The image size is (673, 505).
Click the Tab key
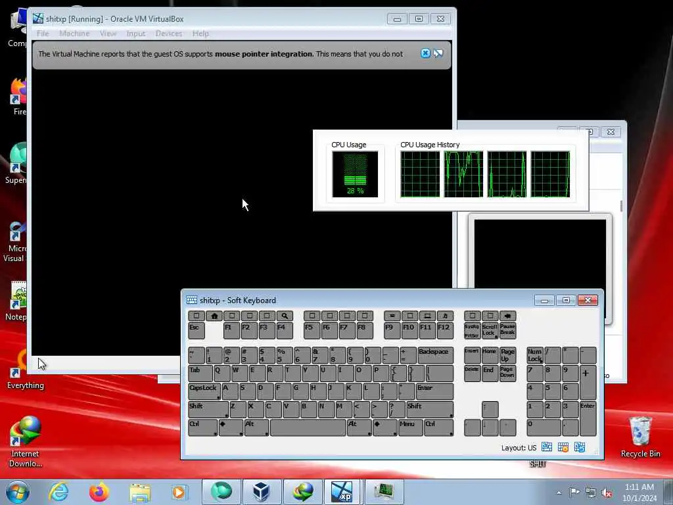200,373
